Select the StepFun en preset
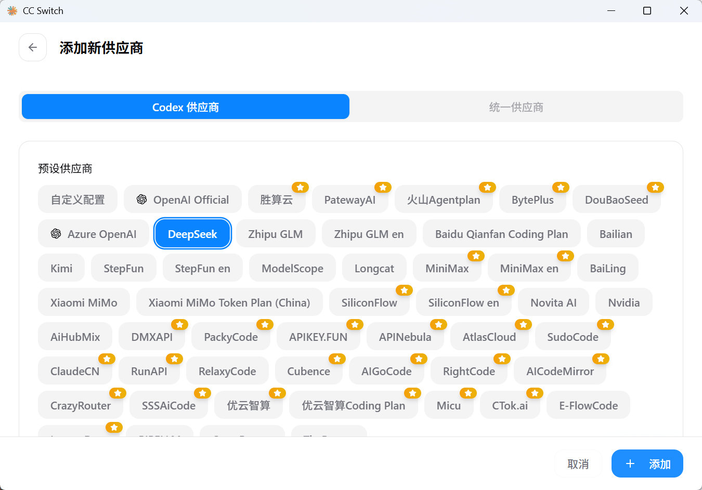Viewport: 702px width, 490px height. click(x=203, y=268)
